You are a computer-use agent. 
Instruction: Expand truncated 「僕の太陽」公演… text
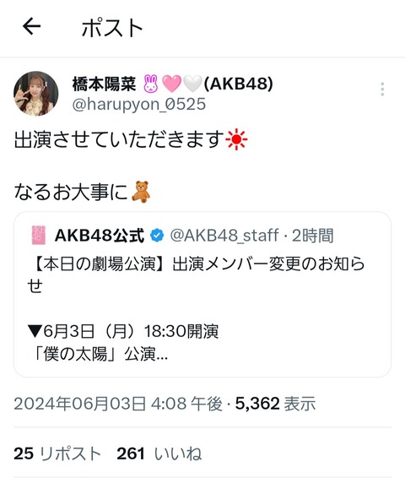coord(98,354)
